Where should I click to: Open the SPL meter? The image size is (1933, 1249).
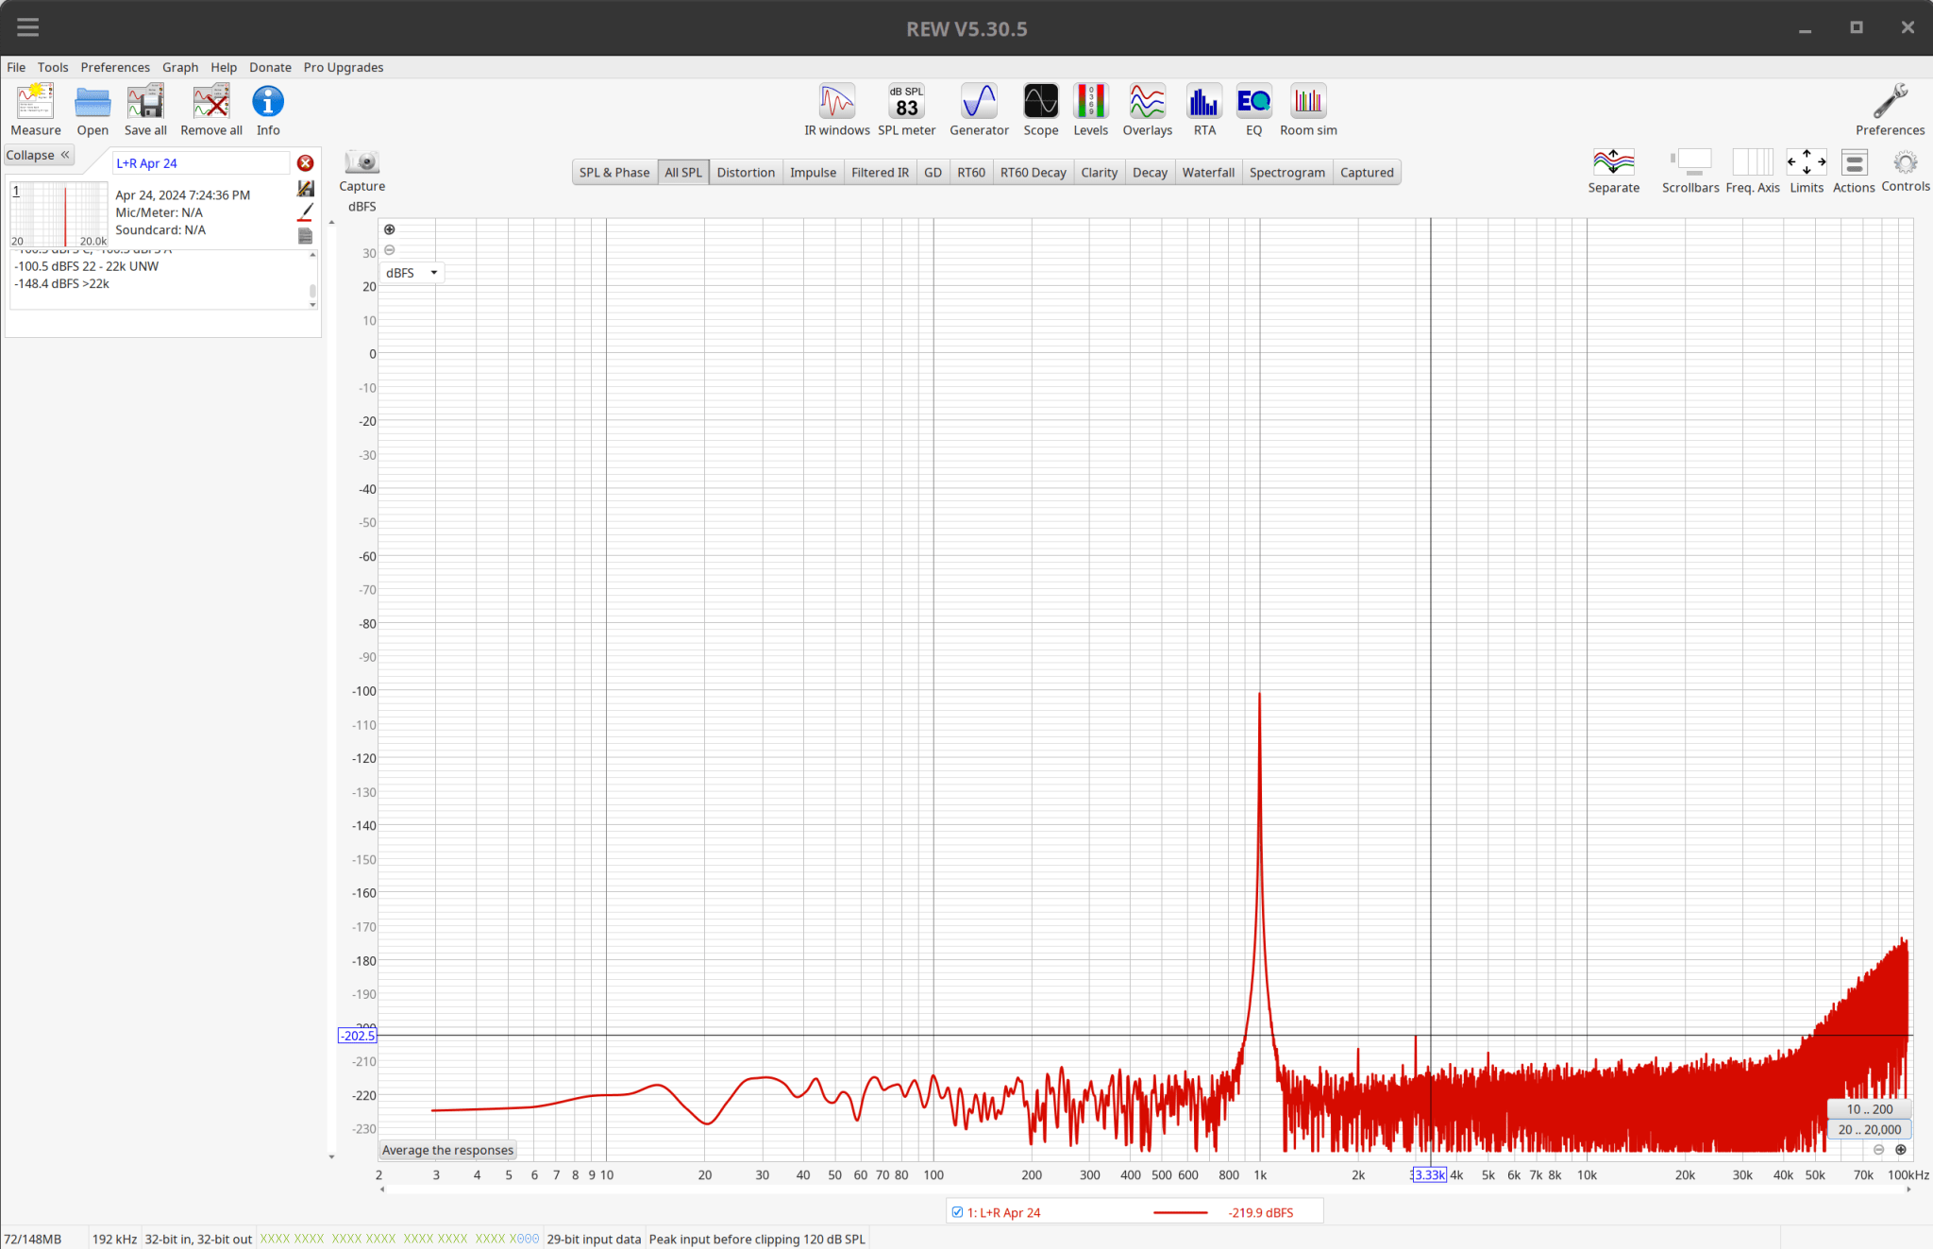(907, 110)
